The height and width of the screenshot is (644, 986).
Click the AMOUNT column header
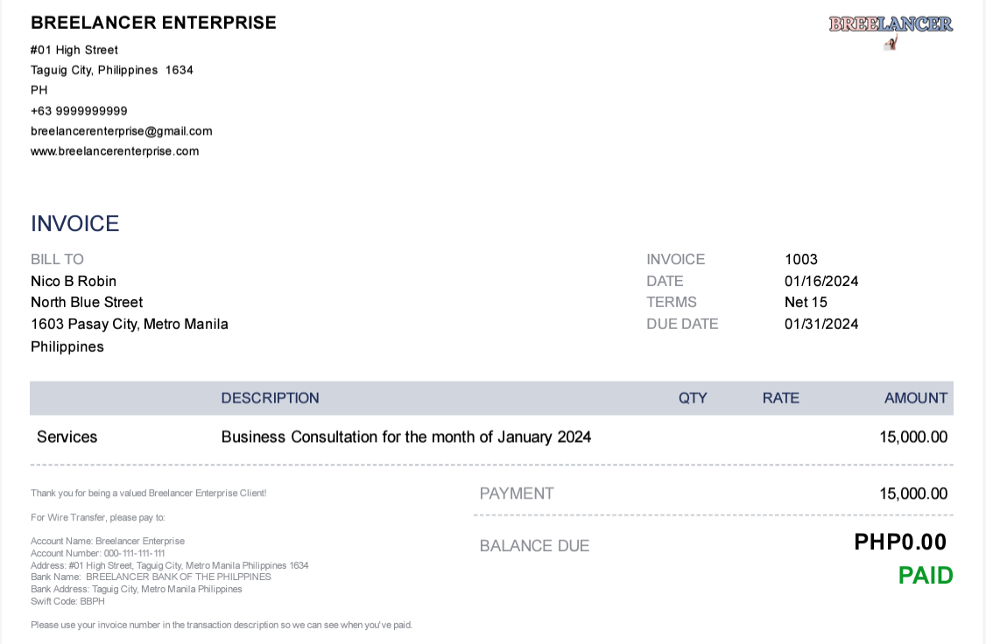915,398
